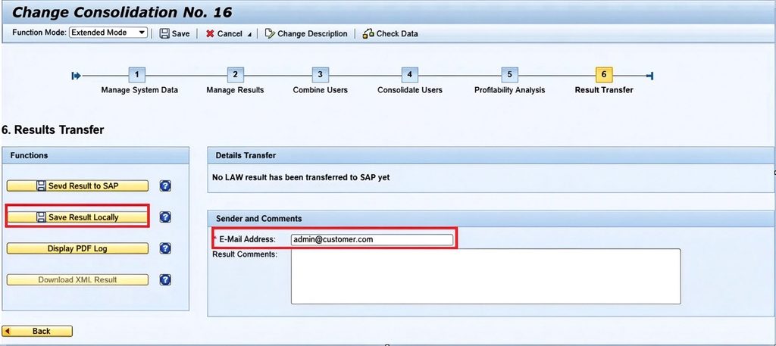Click Display PDF Log button
776x346 pixels.
[77, 248]
